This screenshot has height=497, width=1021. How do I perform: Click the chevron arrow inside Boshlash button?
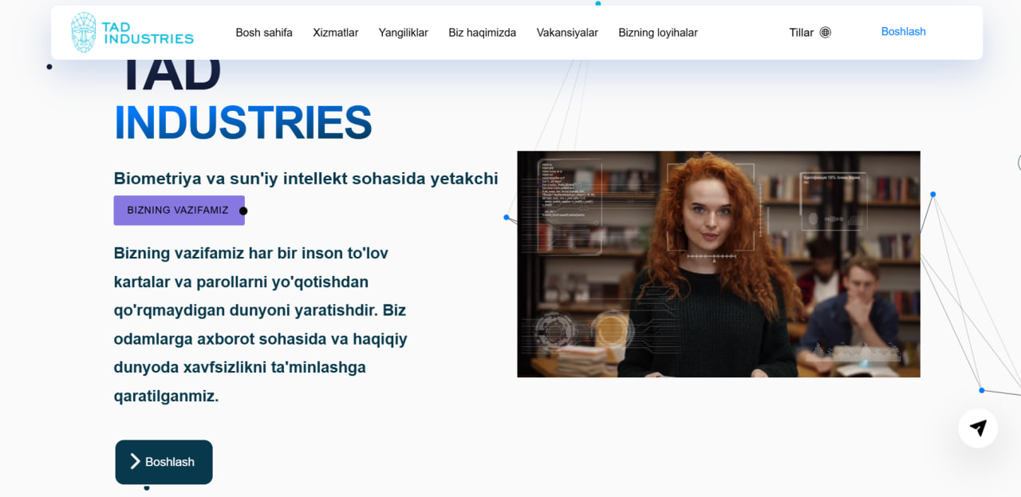(135, 462)
